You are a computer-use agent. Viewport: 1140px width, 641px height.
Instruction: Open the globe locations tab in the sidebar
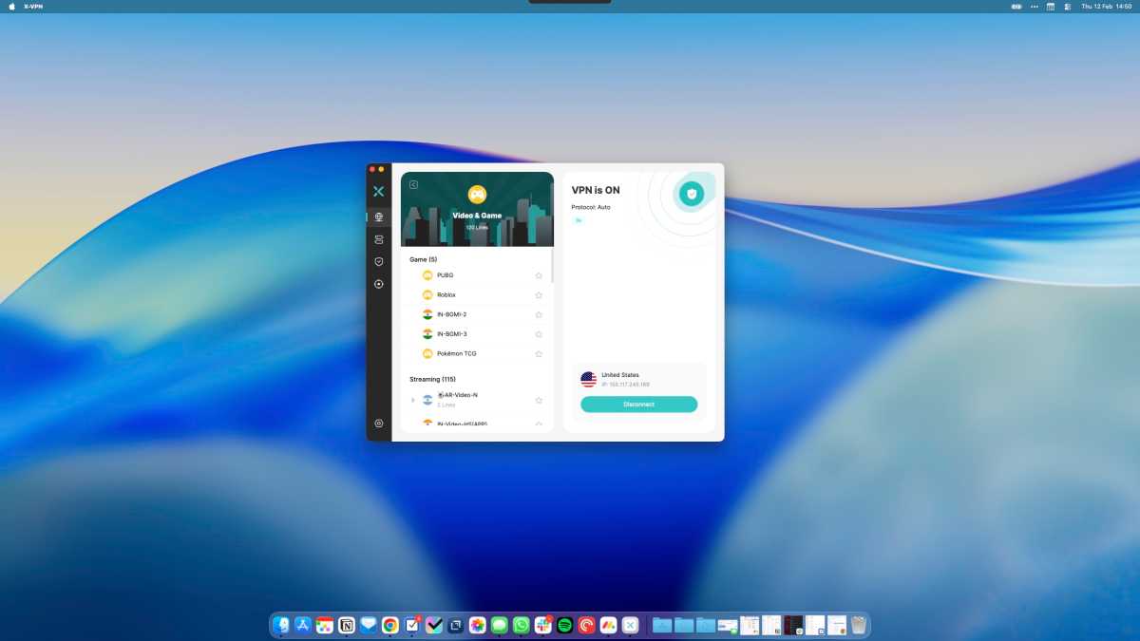[378, 217]
